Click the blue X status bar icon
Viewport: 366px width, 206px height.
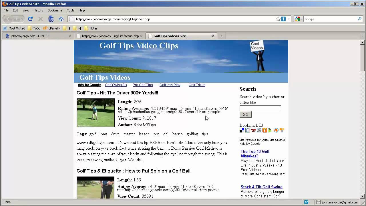pyautogui.click(x=307, y=202)
